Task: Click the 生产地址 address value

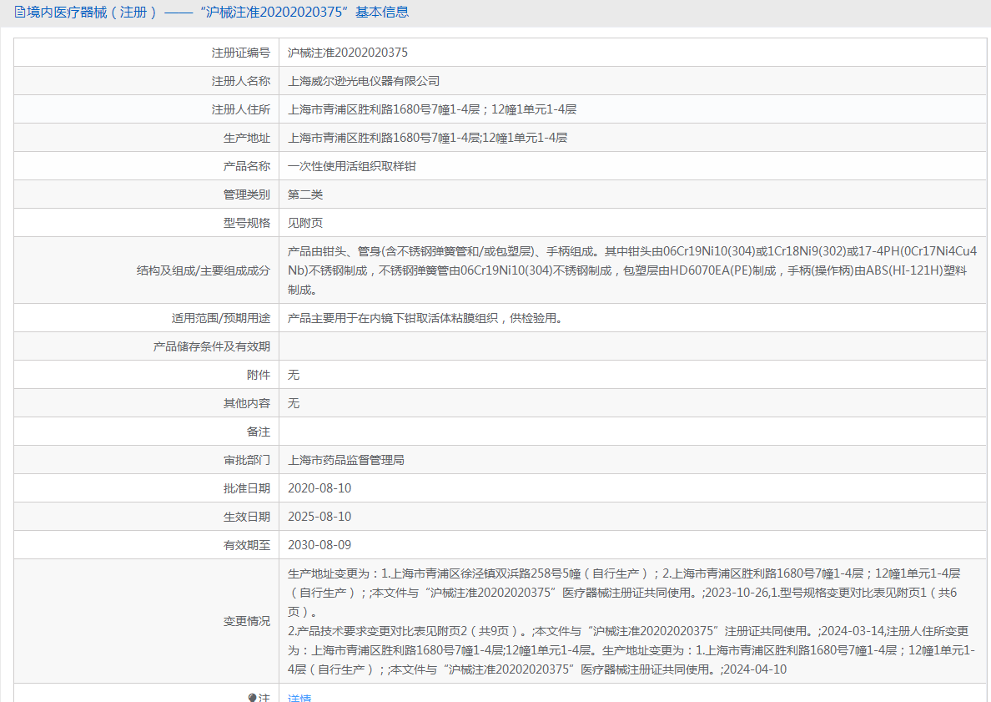Action: point(427,138)
